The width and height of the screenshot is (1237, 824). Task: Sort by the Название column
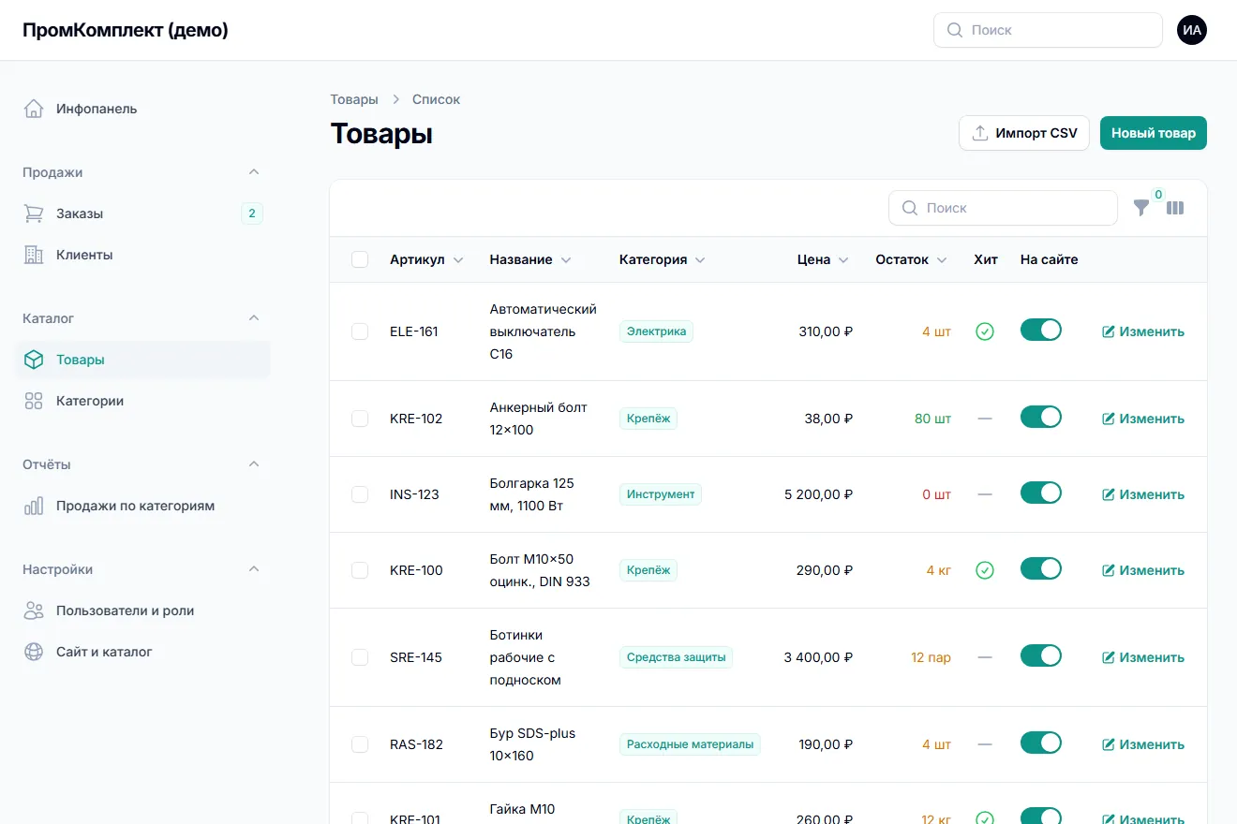530,259
